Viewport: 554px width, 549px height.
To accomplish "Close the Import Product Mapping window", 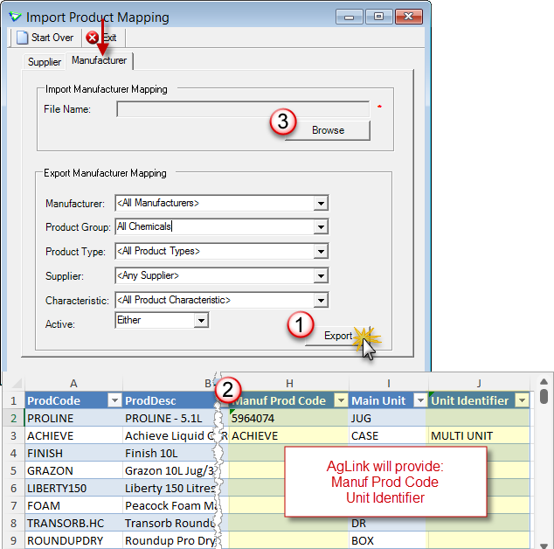I will click(409, 17).
